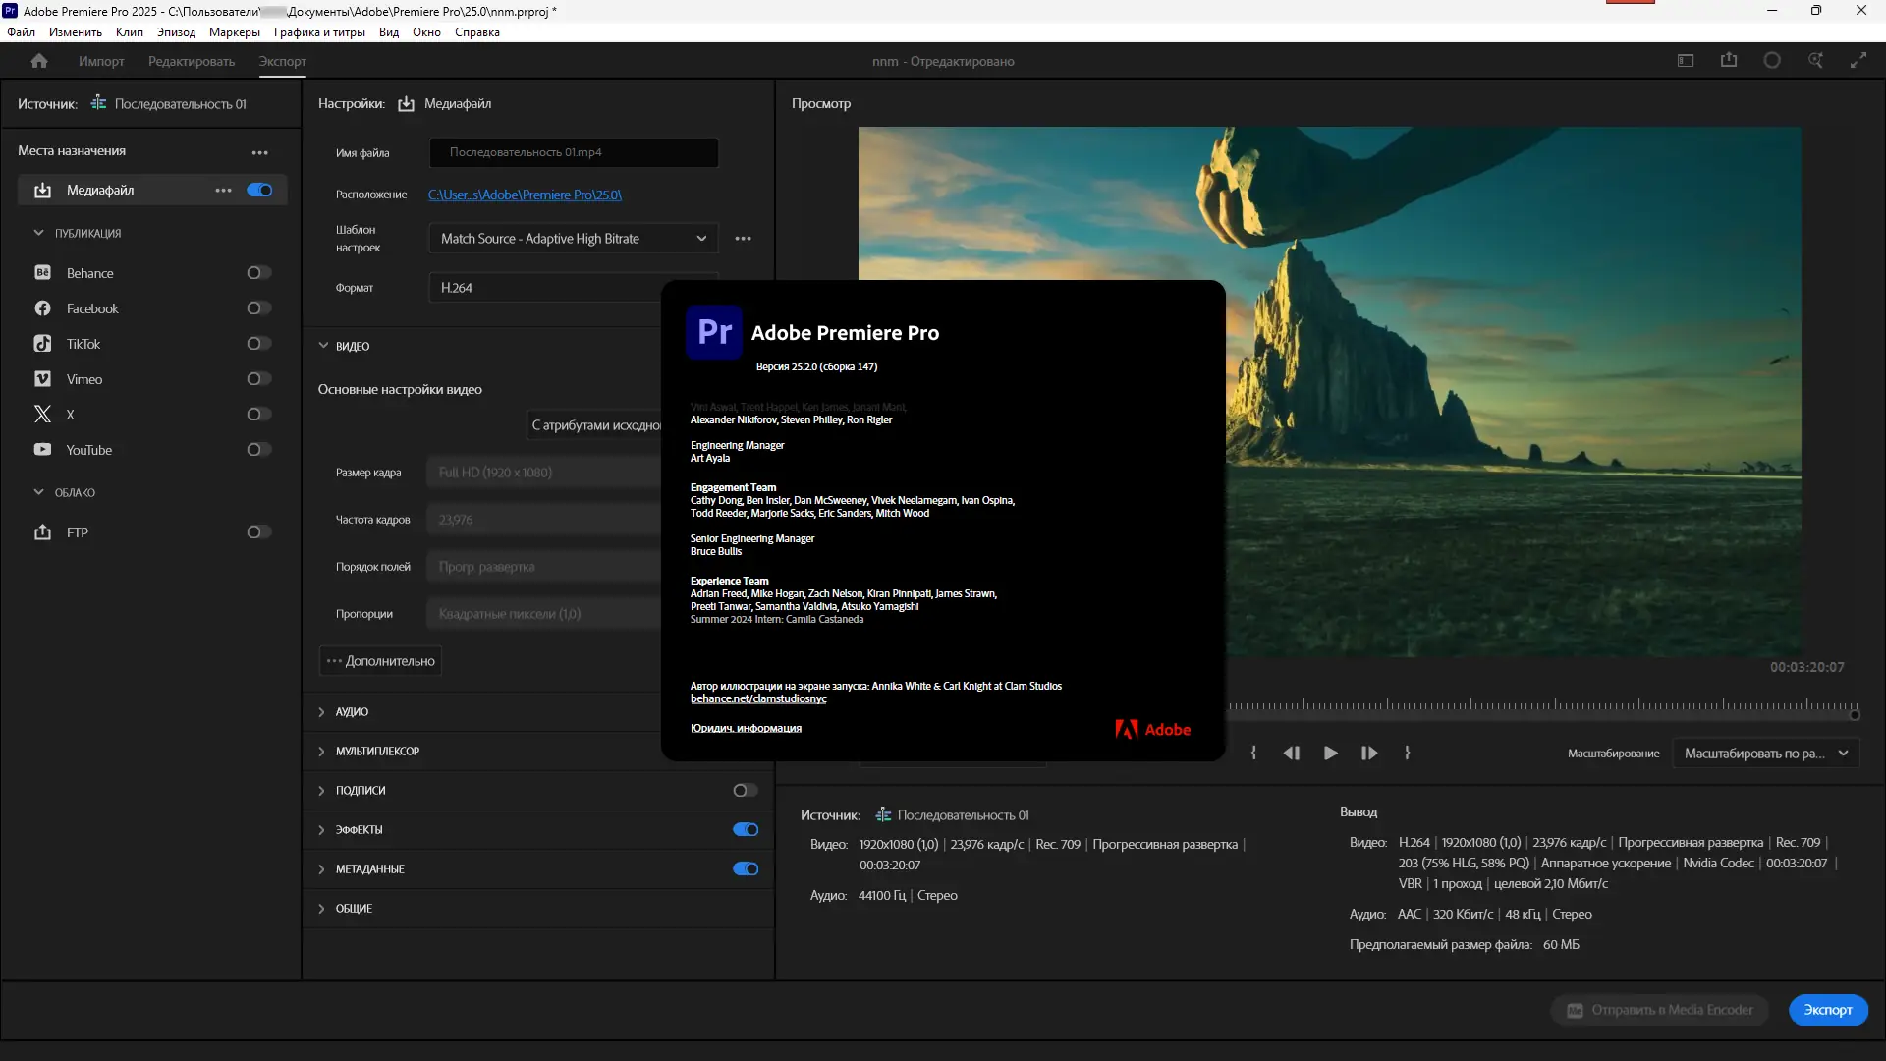
Task: Enable the Facebook publish toggle
Action: click(x=258, y=308)
